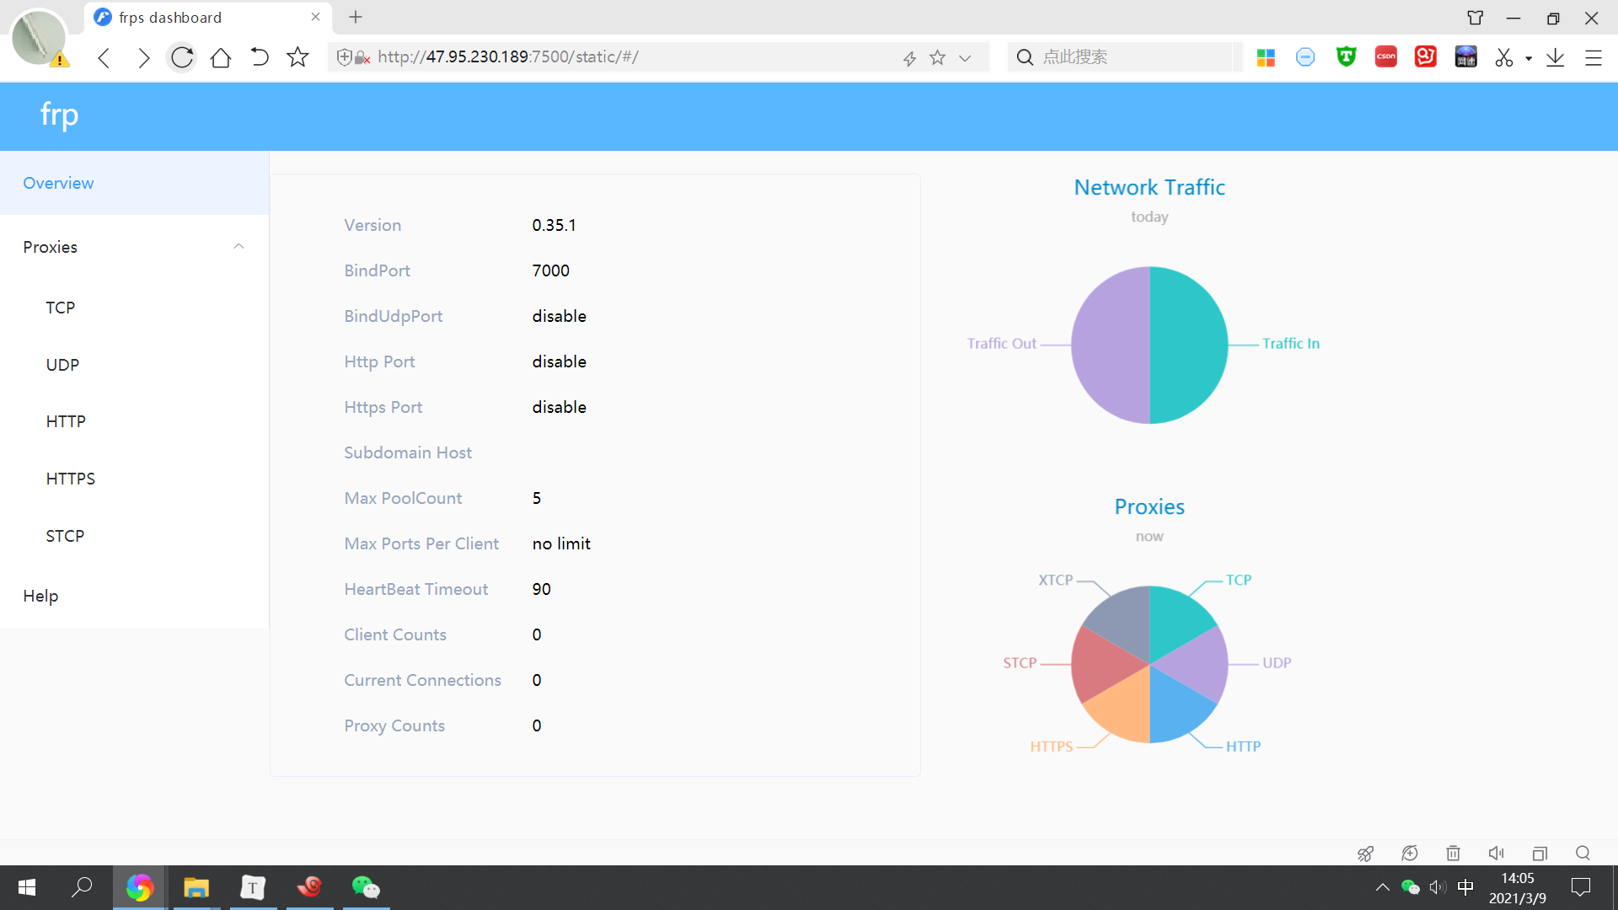The width and height of the screenshot is (1618, 910).
Task: Switch to the frps dashboard tab
Action: coord(169,17)
